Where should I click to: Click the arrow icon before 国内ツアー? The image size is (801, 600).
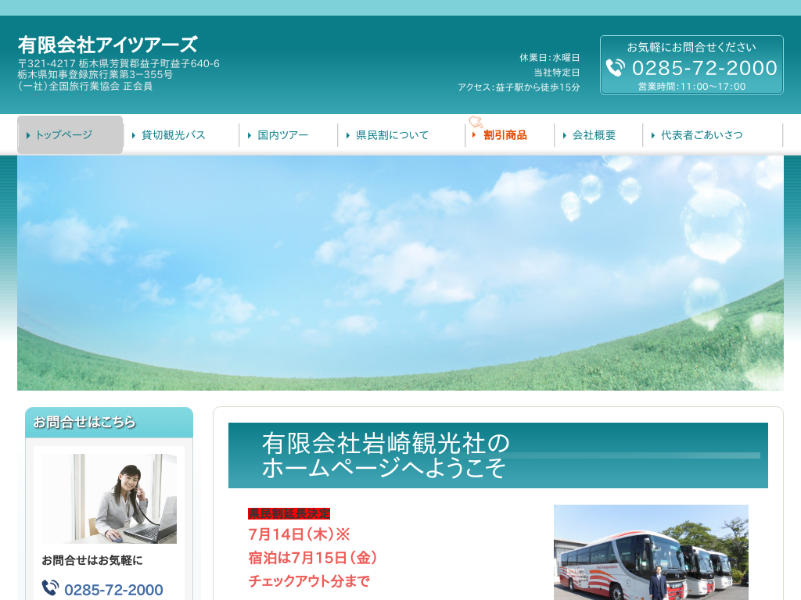pyautogui.click(x=250, y=135)
